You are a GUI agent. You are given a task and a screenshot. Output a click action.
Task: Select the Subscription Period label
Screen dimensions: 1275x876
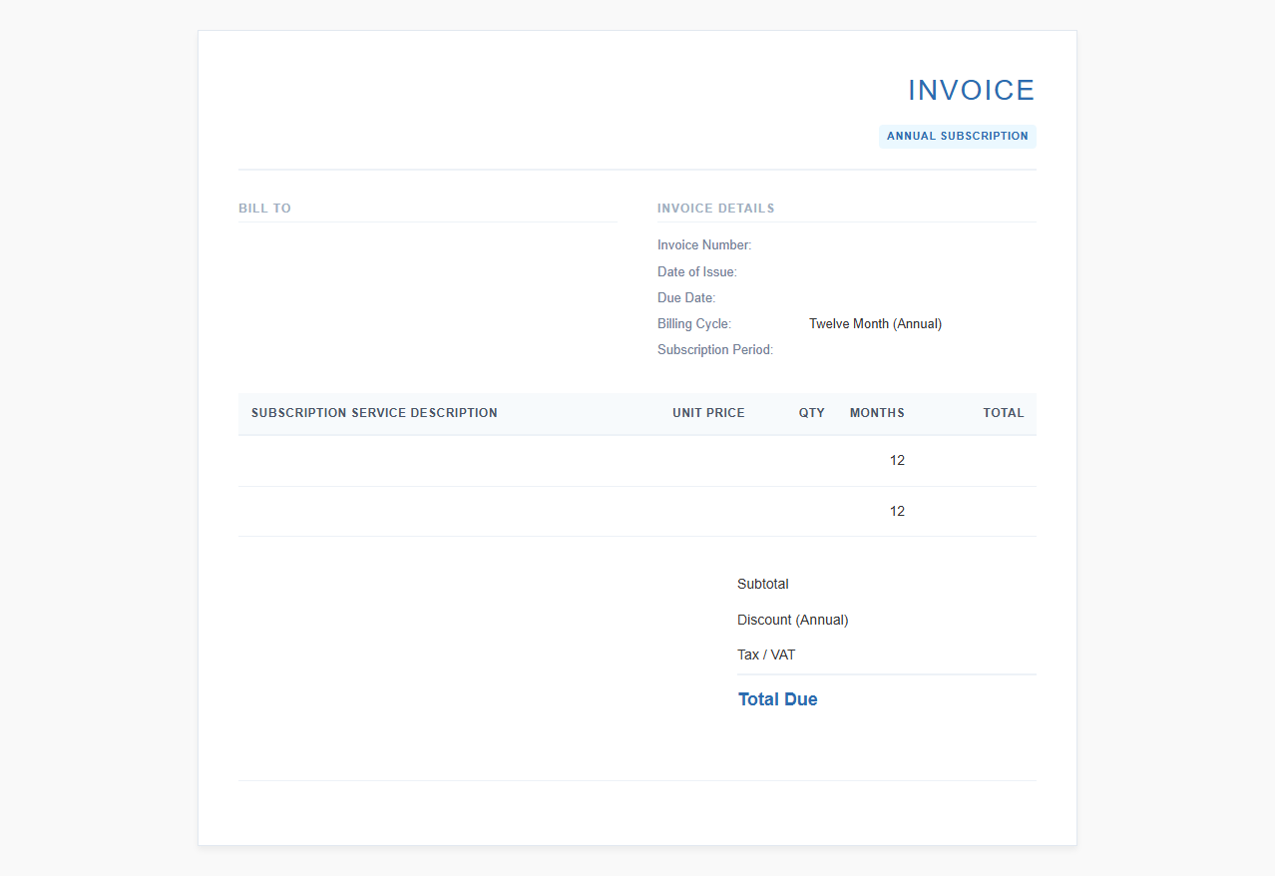(x=715, y=349)
